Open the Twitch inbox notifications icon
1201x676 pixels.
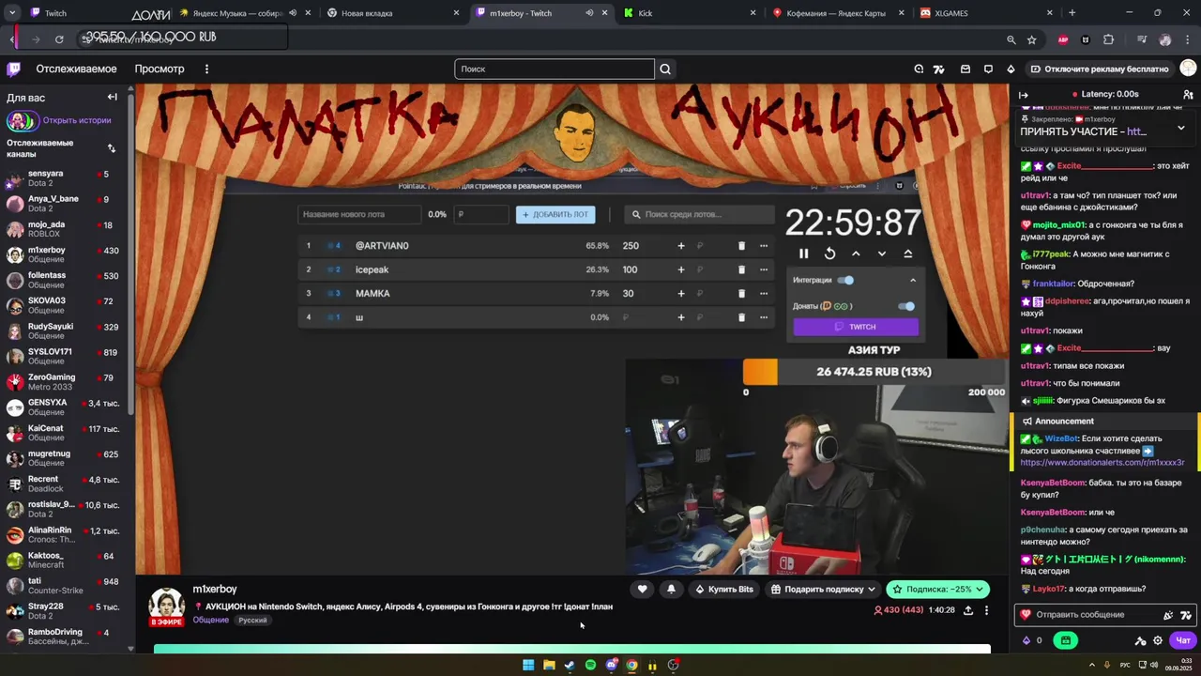click(x=965, y=69)
